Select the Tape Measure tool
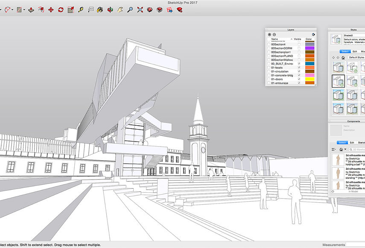This screenshot has width=365, height=248. tap(81, 10)
